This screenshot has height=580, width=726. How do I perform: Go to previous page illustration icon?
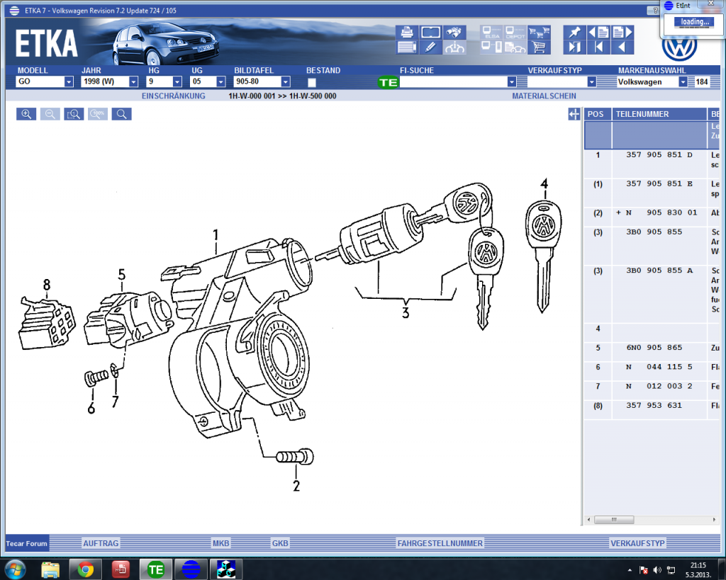click(598, 32)
